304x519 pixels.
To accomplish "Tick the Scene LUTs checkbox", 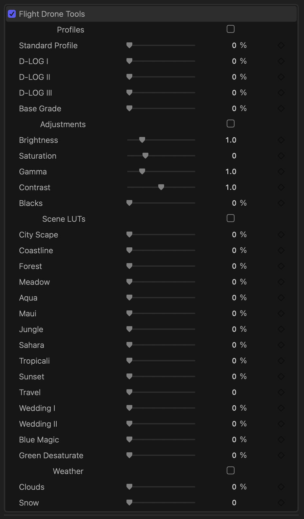I will (231, 218).
